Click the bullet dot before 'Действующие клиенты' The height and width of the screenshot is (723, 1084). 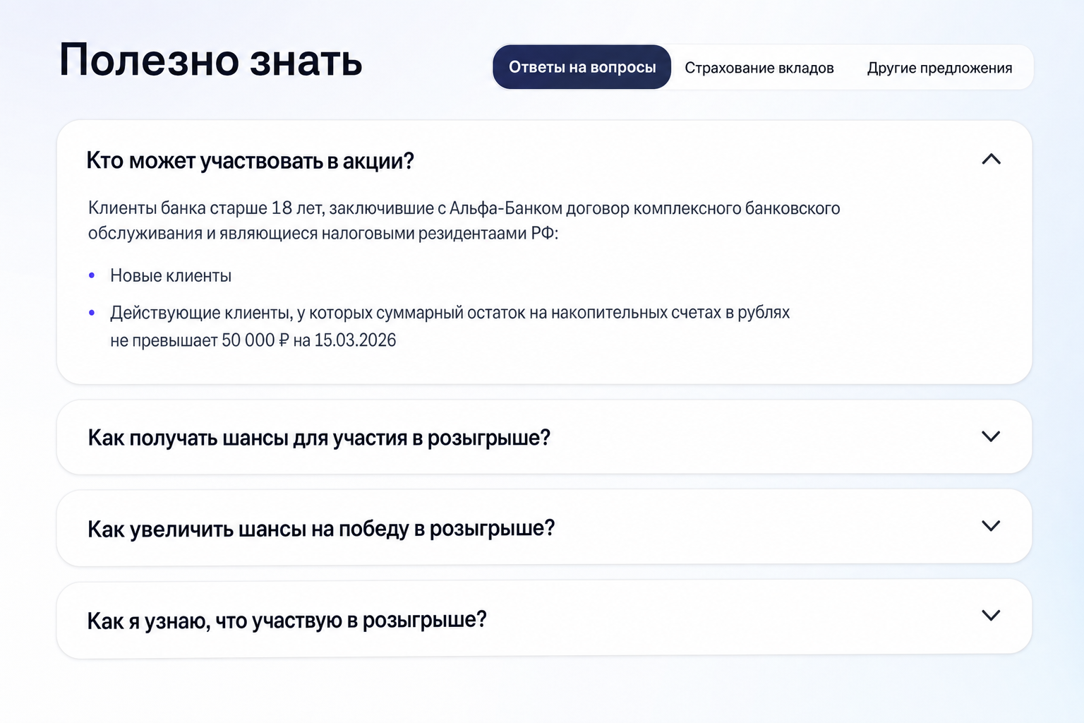(x=92, y=312)
